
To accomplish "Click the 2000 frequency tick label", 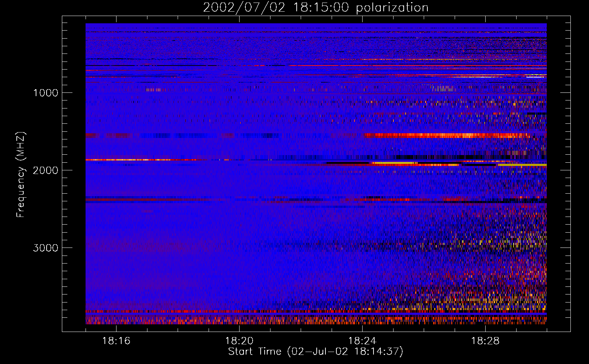I will click(46, 170).
